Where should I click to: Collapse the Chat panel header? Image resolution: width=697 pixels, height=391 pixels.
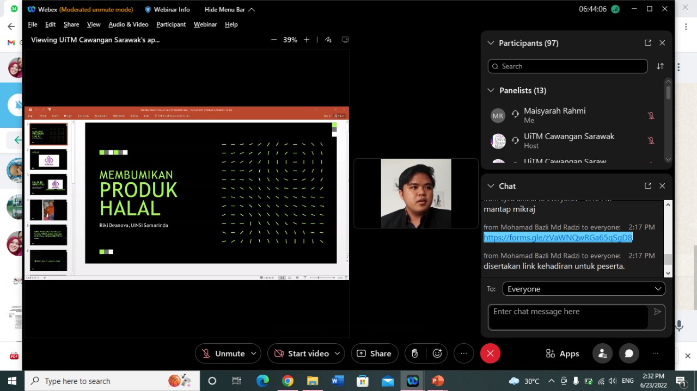coord(491,186)
